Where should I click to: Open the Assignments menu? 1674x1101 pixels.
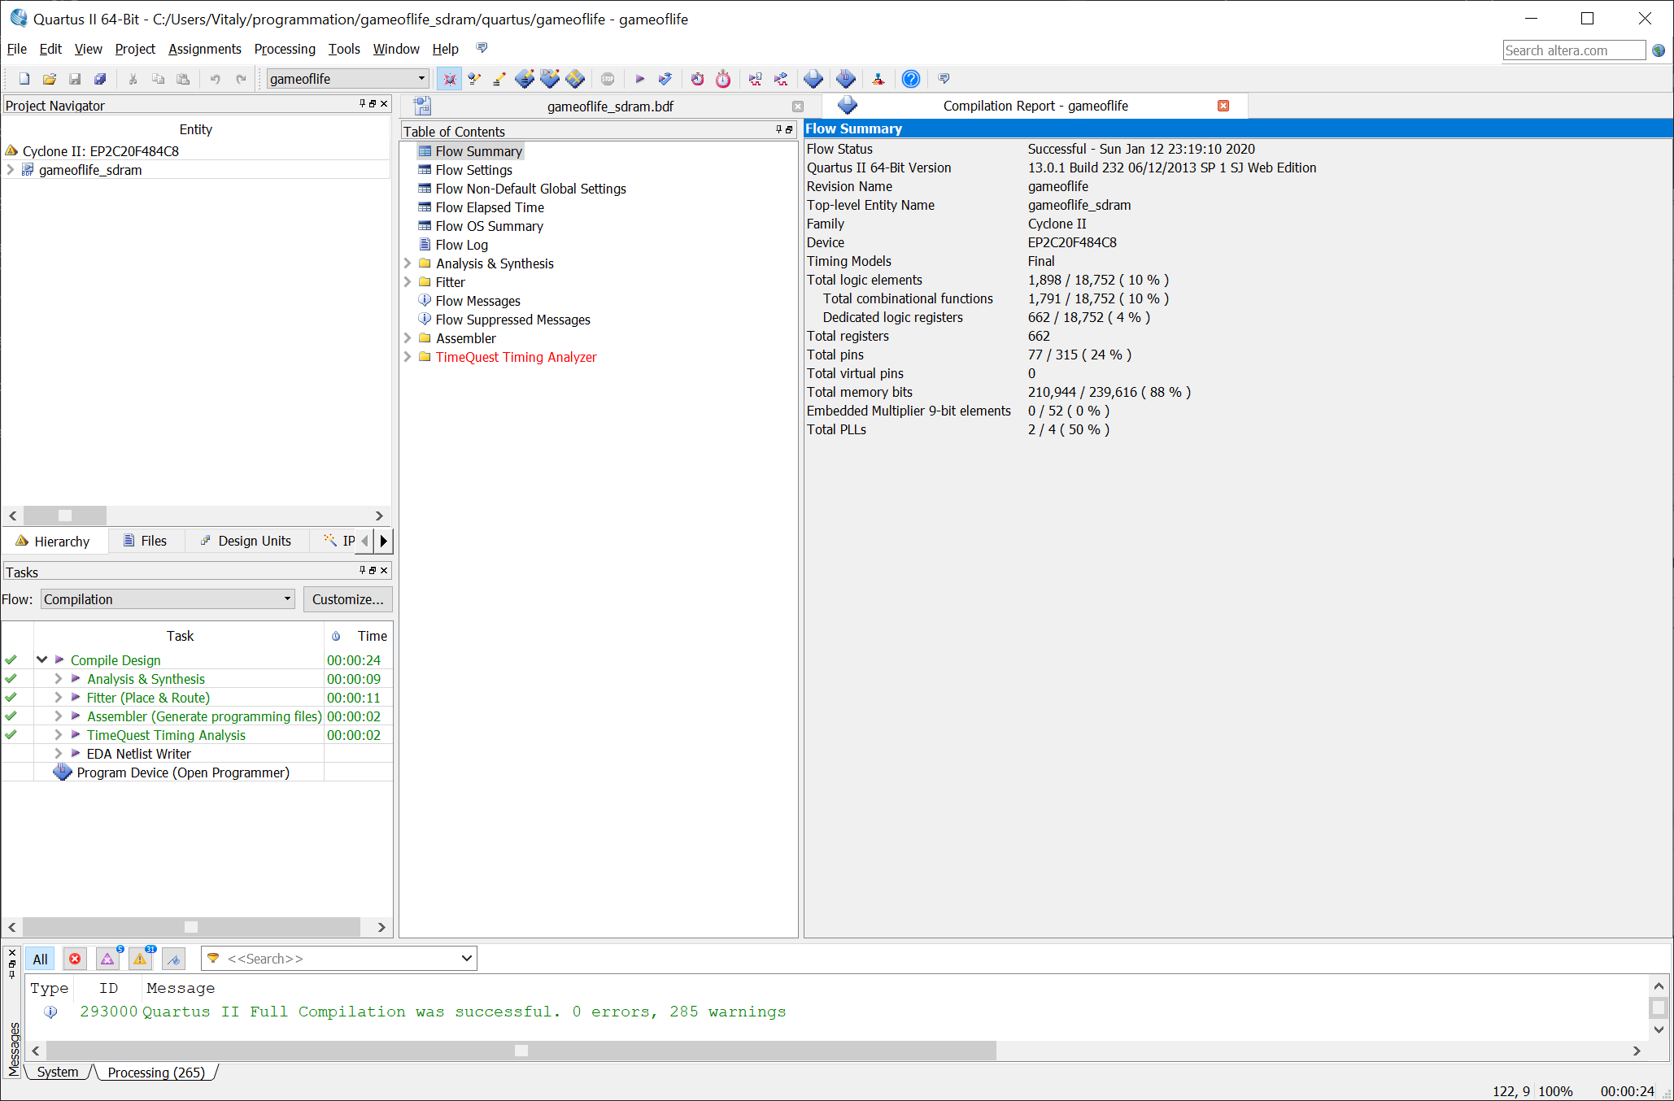click(204, 49)
